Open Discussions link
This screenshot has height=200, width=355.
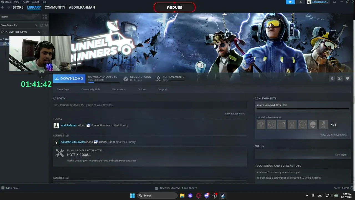click(x=119, y=89)
